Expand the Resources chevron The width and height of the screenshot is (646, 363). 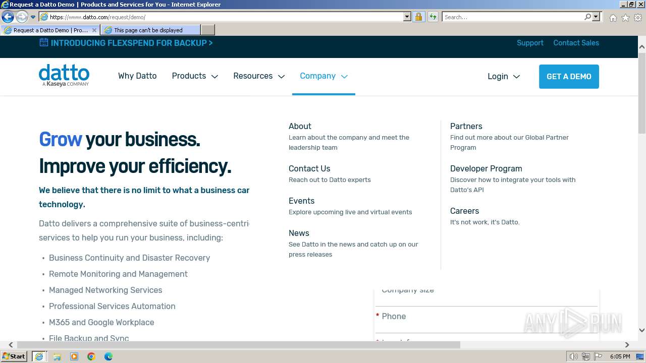[x=282, y=77]
